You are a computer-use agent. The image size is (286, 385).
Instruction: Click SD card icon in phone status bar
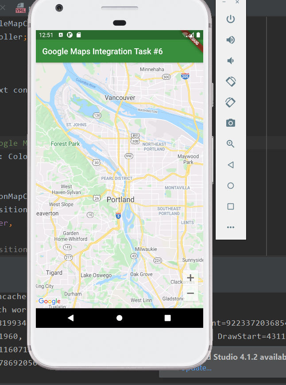click(x=78, y=35)
